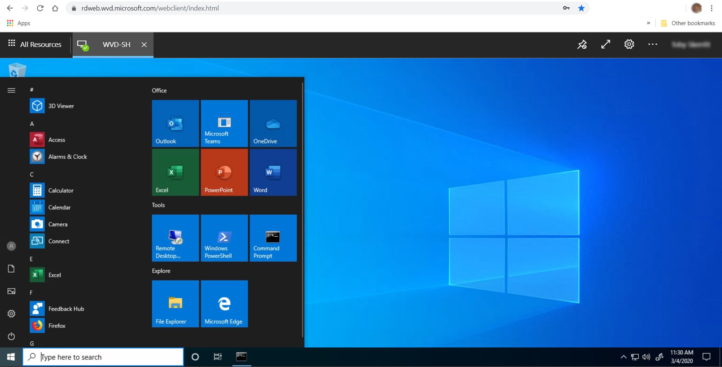Screen dimensions: 722x367
Task: Open the three-dots more options menu
Action: pyautogui.click(x=652, y=45)
